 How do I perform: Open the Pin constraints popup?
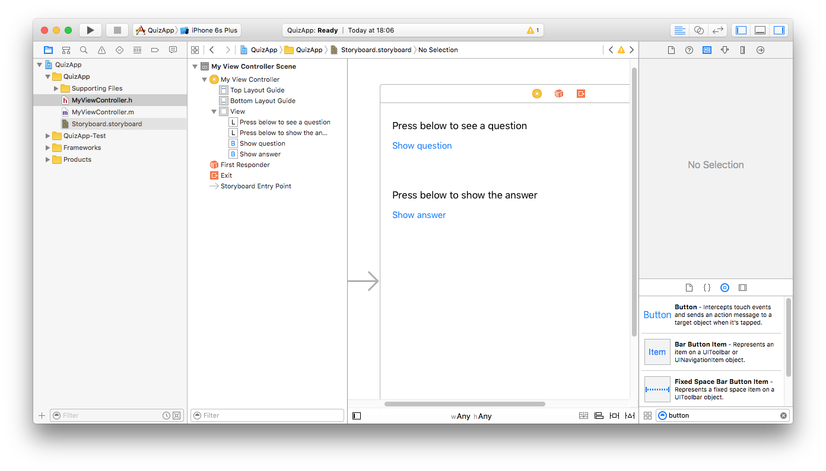[614, 416]
